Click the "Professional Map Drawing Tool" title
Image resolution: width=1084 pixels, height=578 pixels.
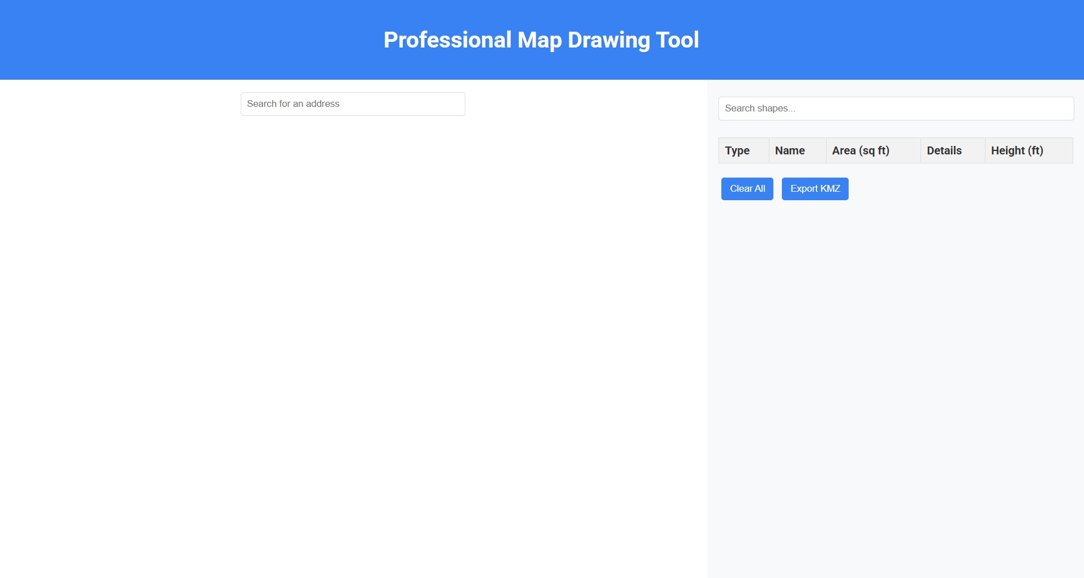[x=541, y=40]
